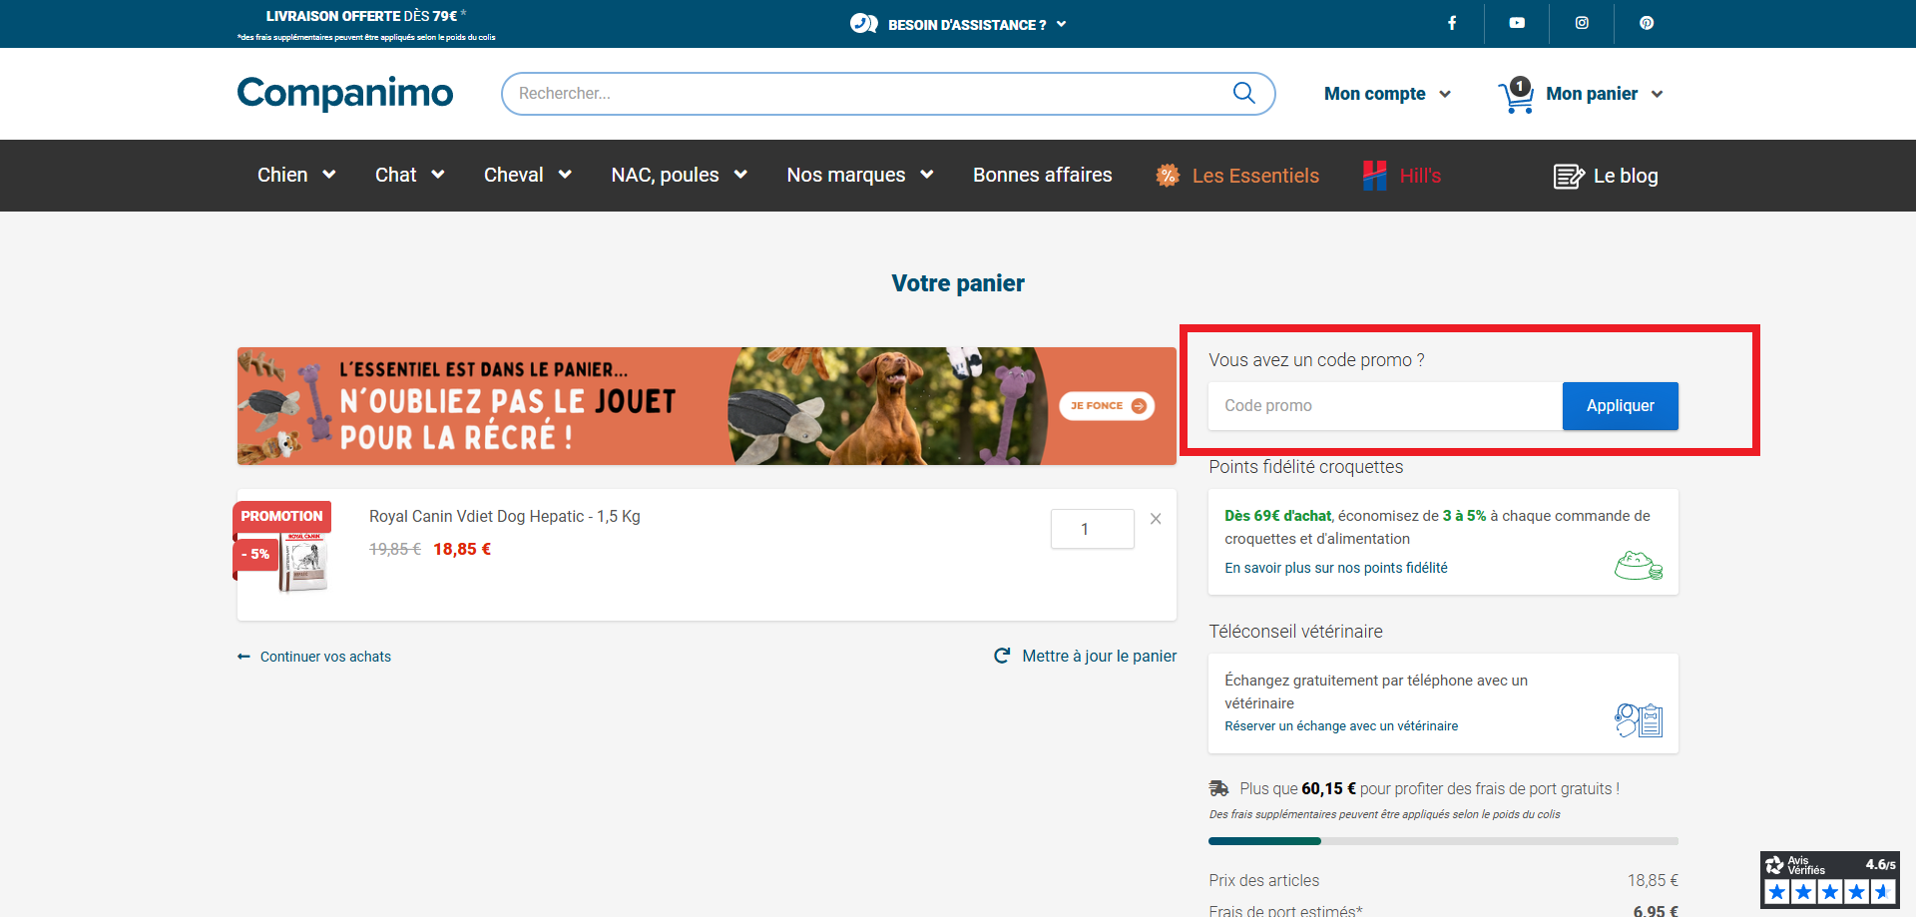The height and width of the screenshot is (917, 1916).
Task: Click the Appliquer promo button
Action: pyautogui.click(x=1620, y=406)
